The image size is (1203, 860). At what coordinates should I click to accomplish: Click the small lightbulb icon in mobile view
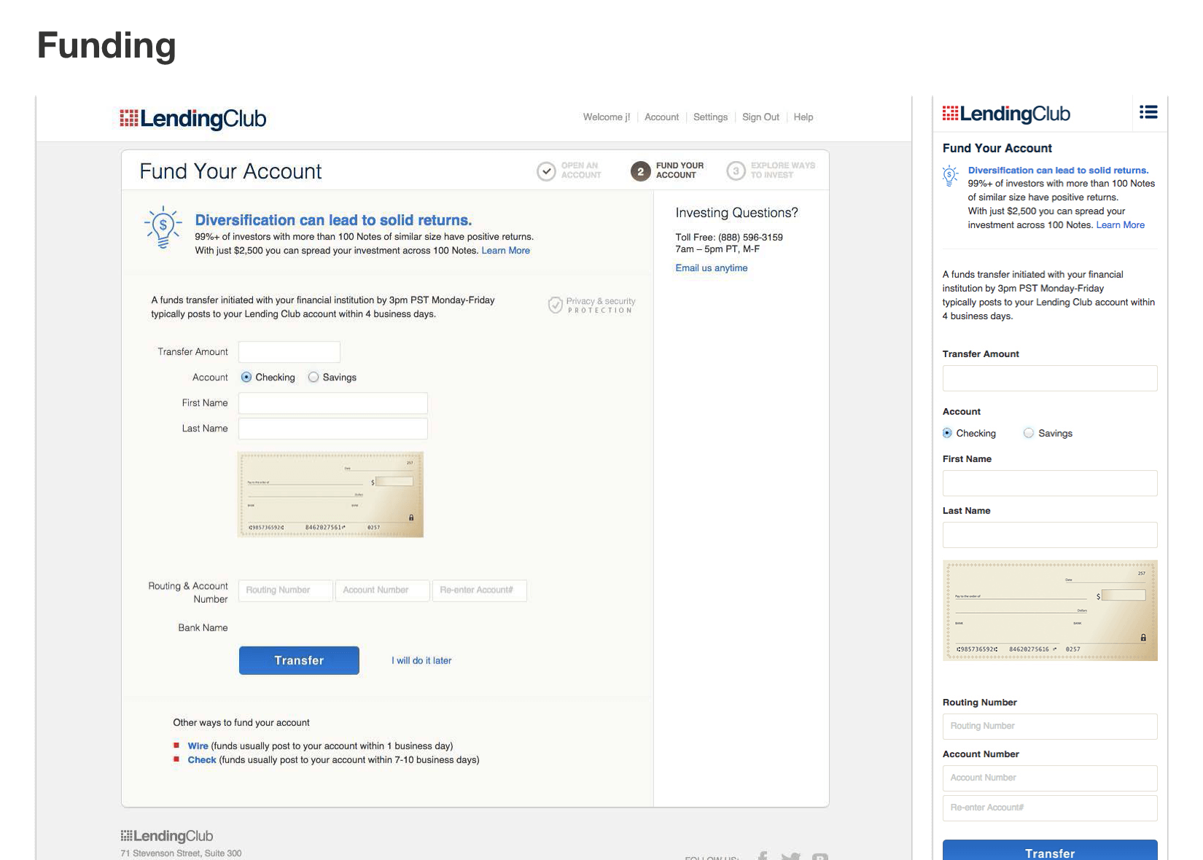(950, 176)
